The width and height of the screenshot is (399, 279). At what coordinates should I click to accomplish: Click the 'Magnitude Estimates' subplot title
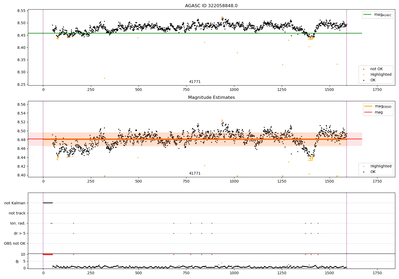click(211, 98)
